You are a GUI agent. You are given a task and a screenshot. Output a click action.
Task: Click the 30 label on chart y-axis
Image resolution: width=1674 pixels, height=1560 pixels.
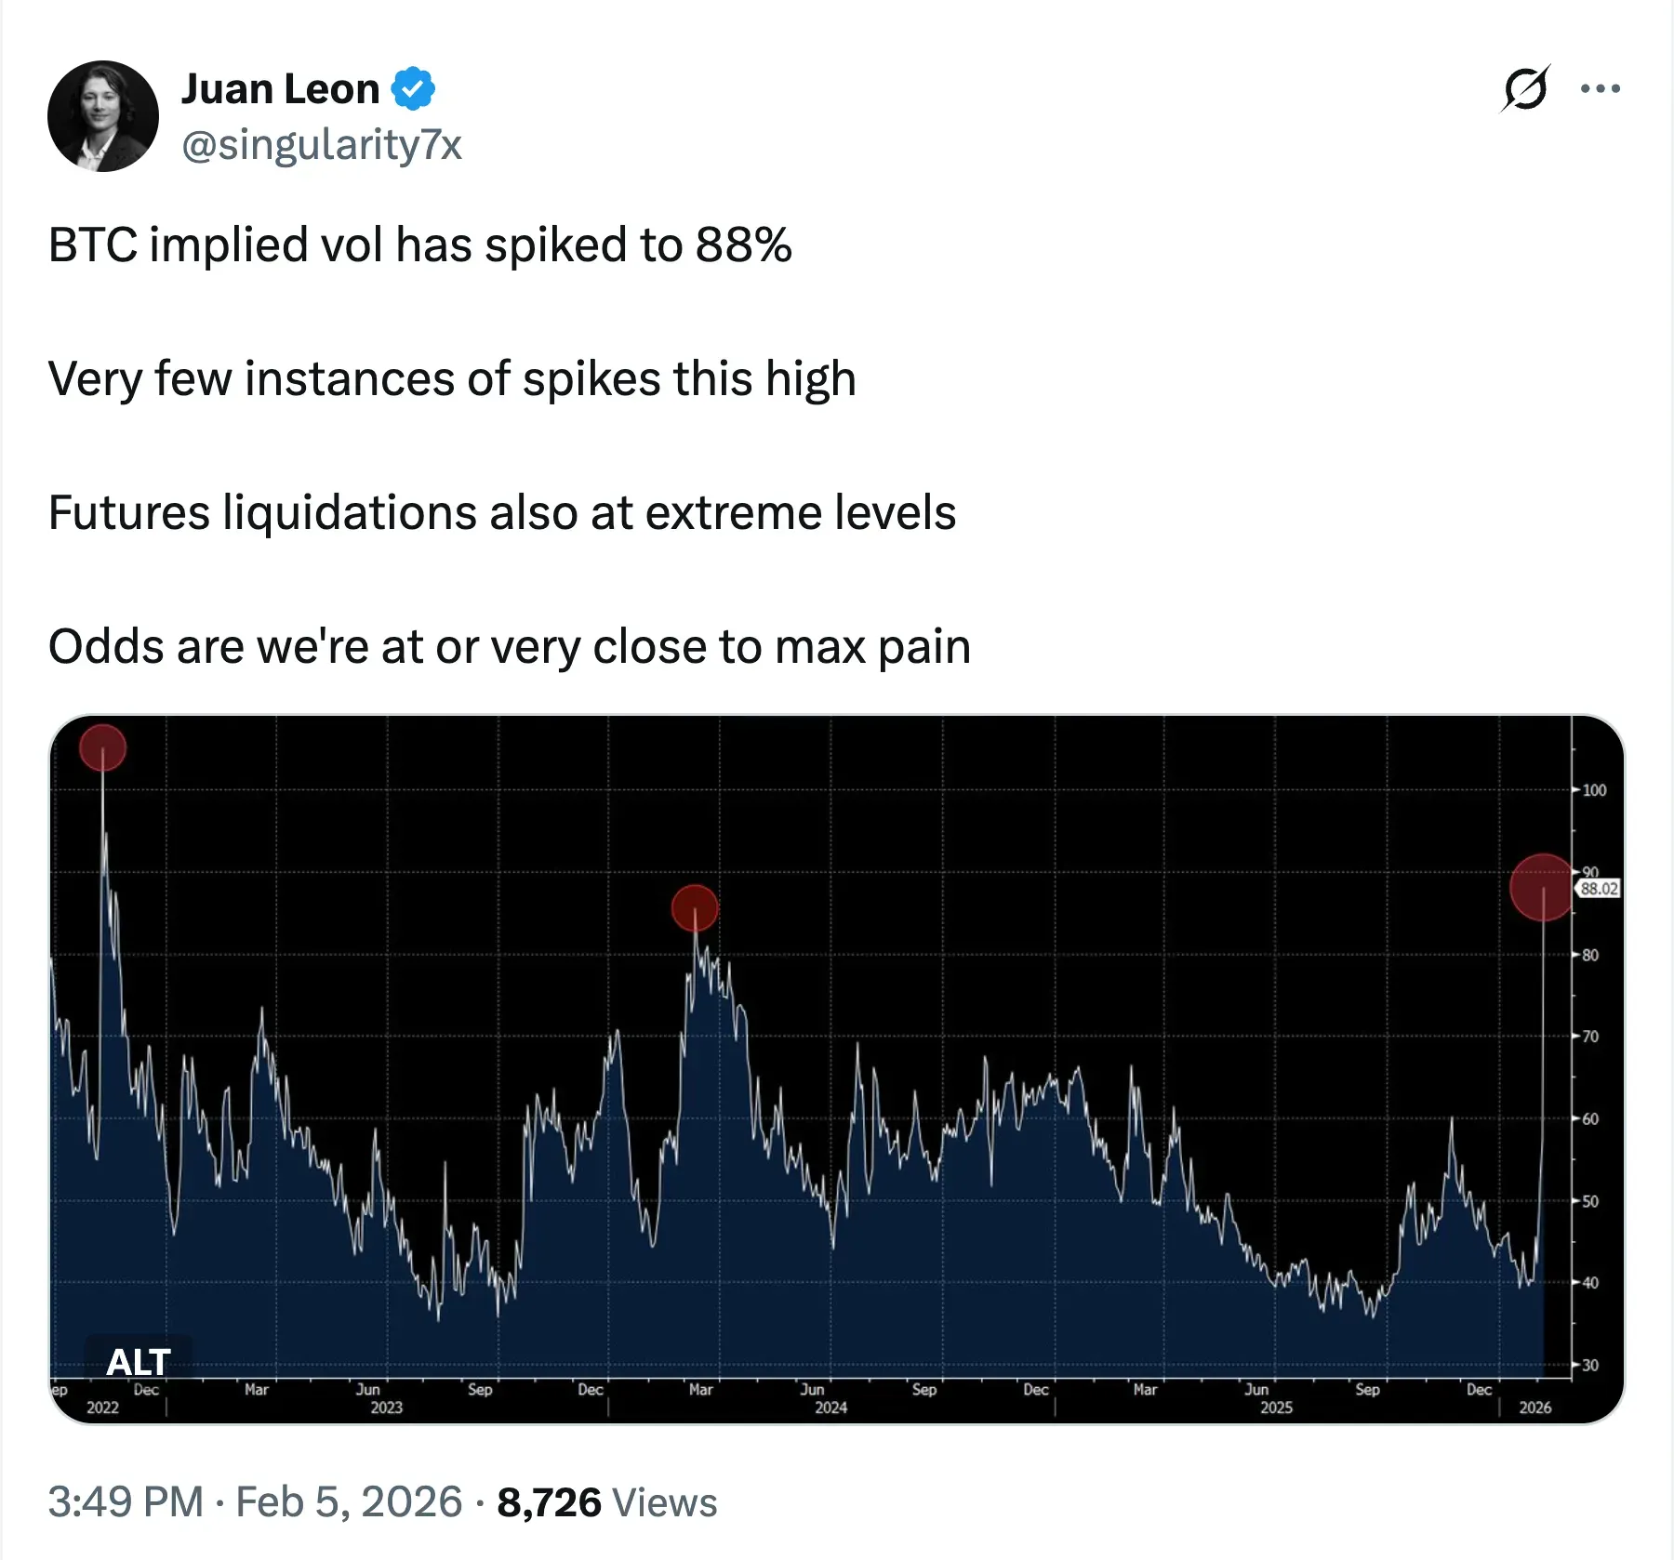click(1590, 1366)
